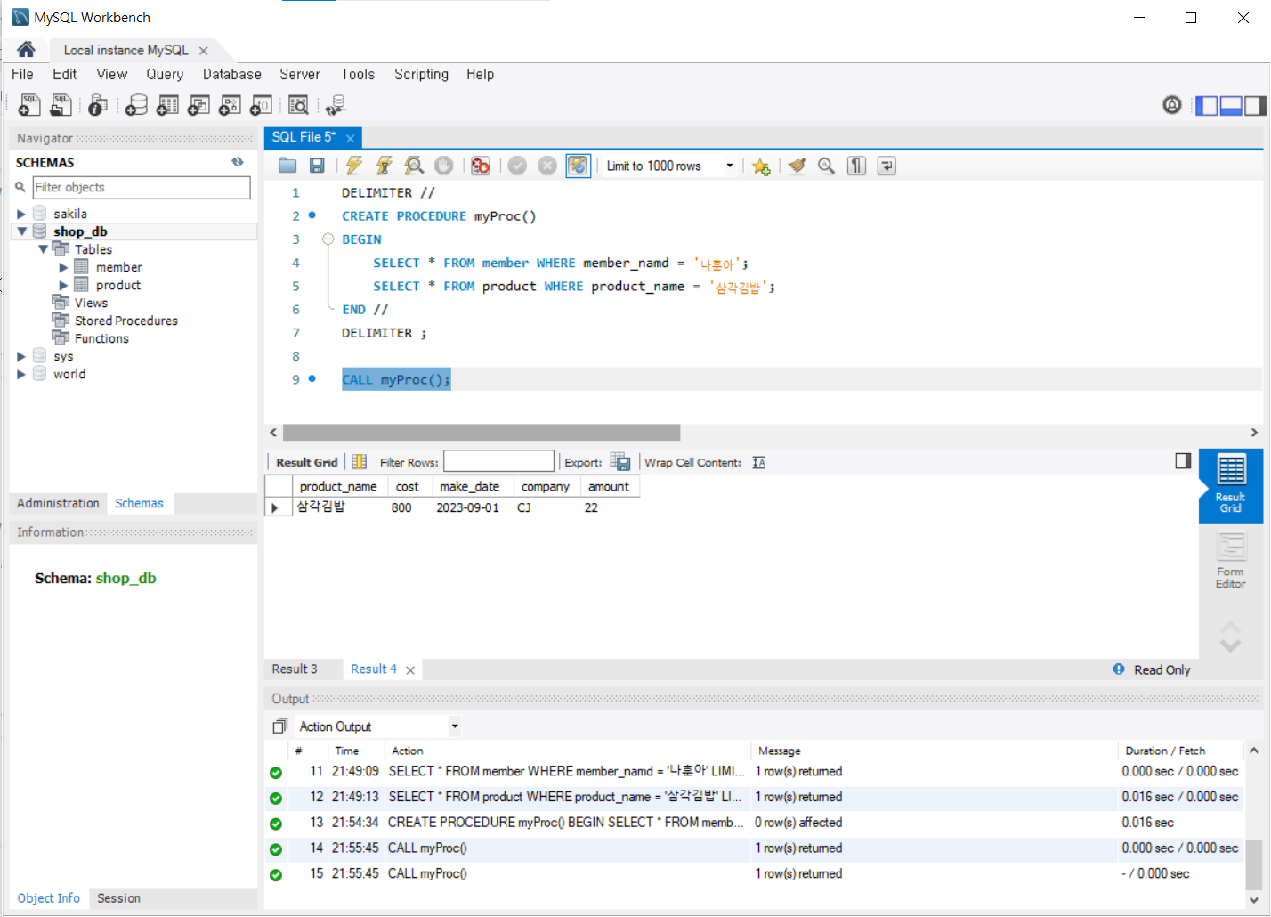Open the Scripting menu
Screen dimensions: 1271x917
[422, 75]
